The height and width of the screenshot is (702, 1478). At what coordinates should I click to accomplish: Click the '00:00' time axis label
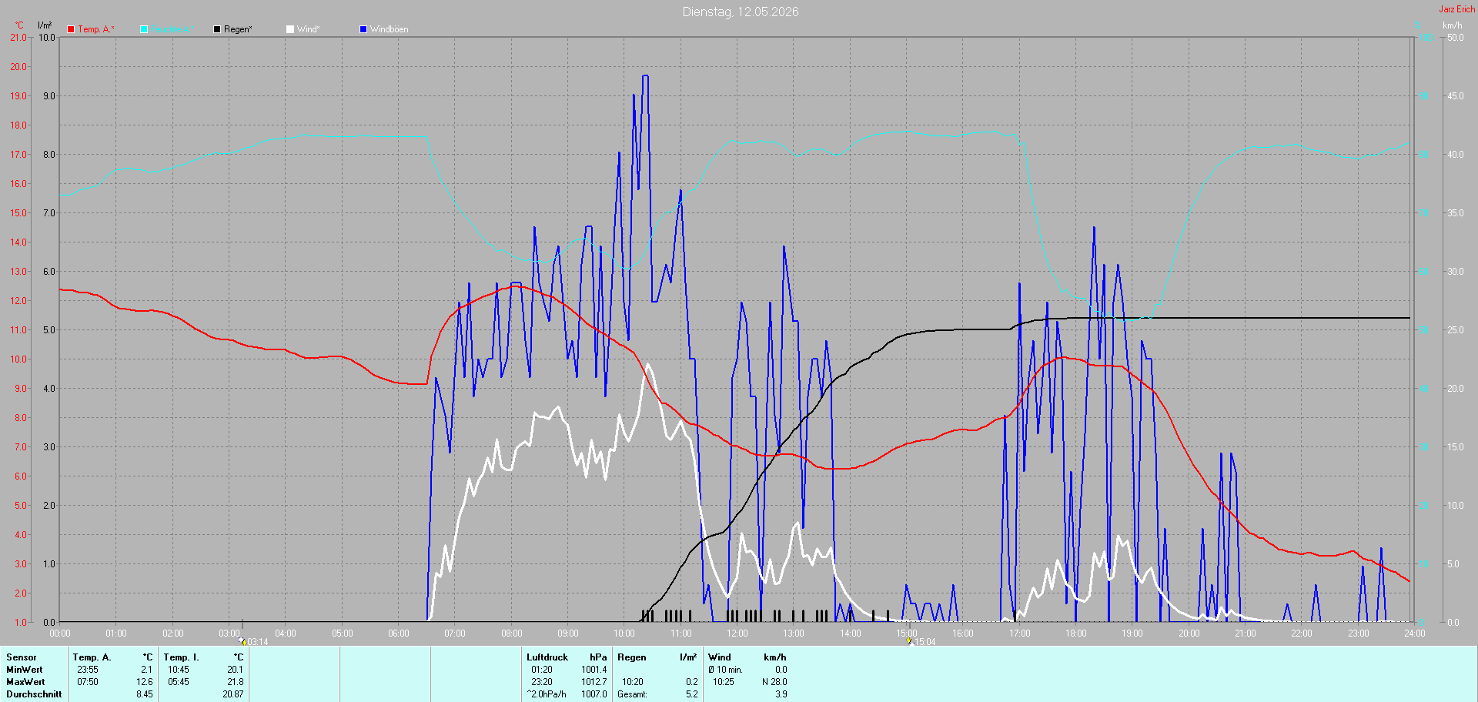click(60, 633)
